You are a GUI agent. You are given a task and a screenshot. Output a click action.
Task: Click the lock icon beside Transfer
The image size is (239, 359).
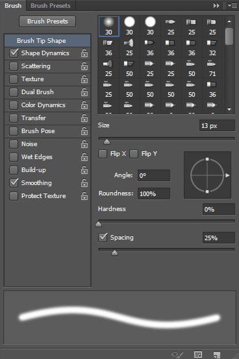point(84,118)
